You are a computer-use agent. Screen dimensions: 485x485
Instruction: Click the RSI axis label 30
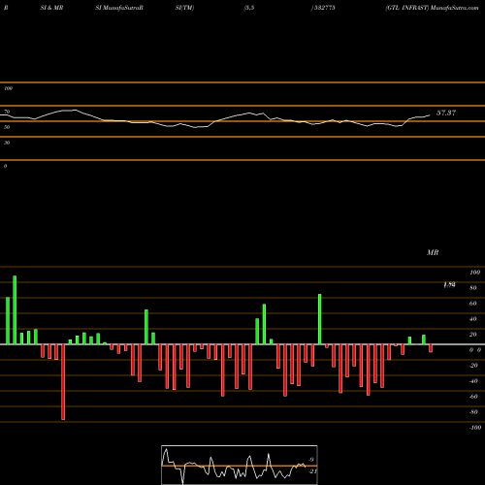click(x=7, y=143)
